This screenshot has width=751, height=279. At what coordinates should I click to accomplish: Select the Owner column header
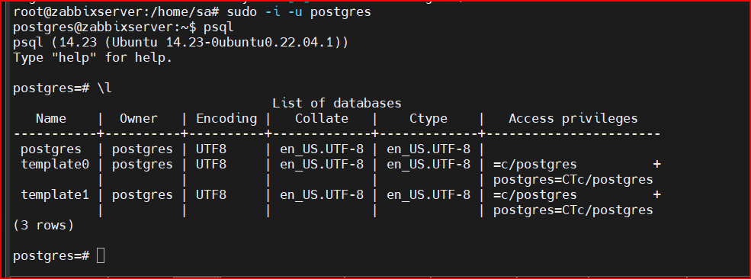coord(139,119)
